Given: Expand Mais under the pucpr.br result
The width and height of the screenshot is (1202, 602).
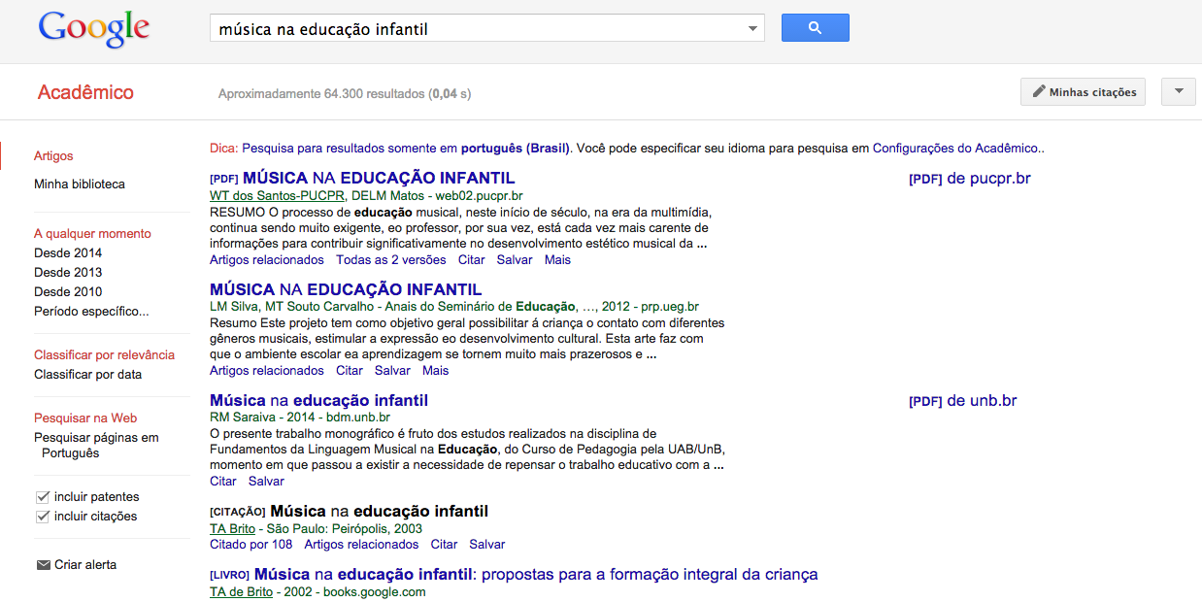Looking at the screenshot, I should point(557,260).
